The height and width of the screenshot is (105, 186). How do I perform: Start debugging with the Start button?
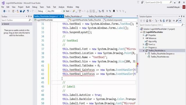[67, 11]
